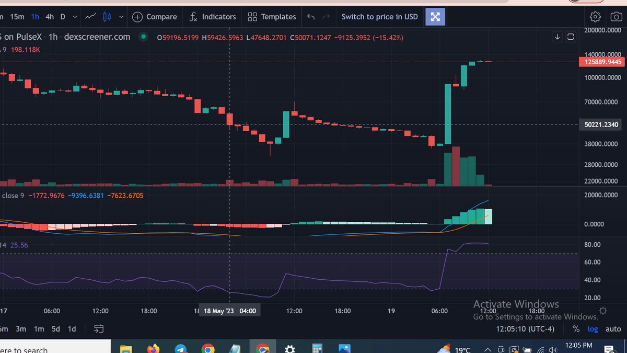Open chart Templates
This screenshot has width=627, height=353.
pos(271,16)
